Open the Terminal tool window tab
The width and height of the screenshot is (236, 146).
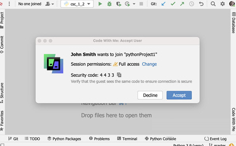click(x=127, y=138)
